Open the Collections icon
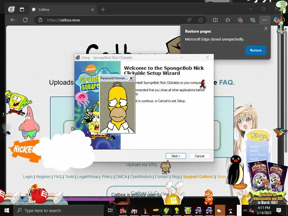 pos(240,20)
